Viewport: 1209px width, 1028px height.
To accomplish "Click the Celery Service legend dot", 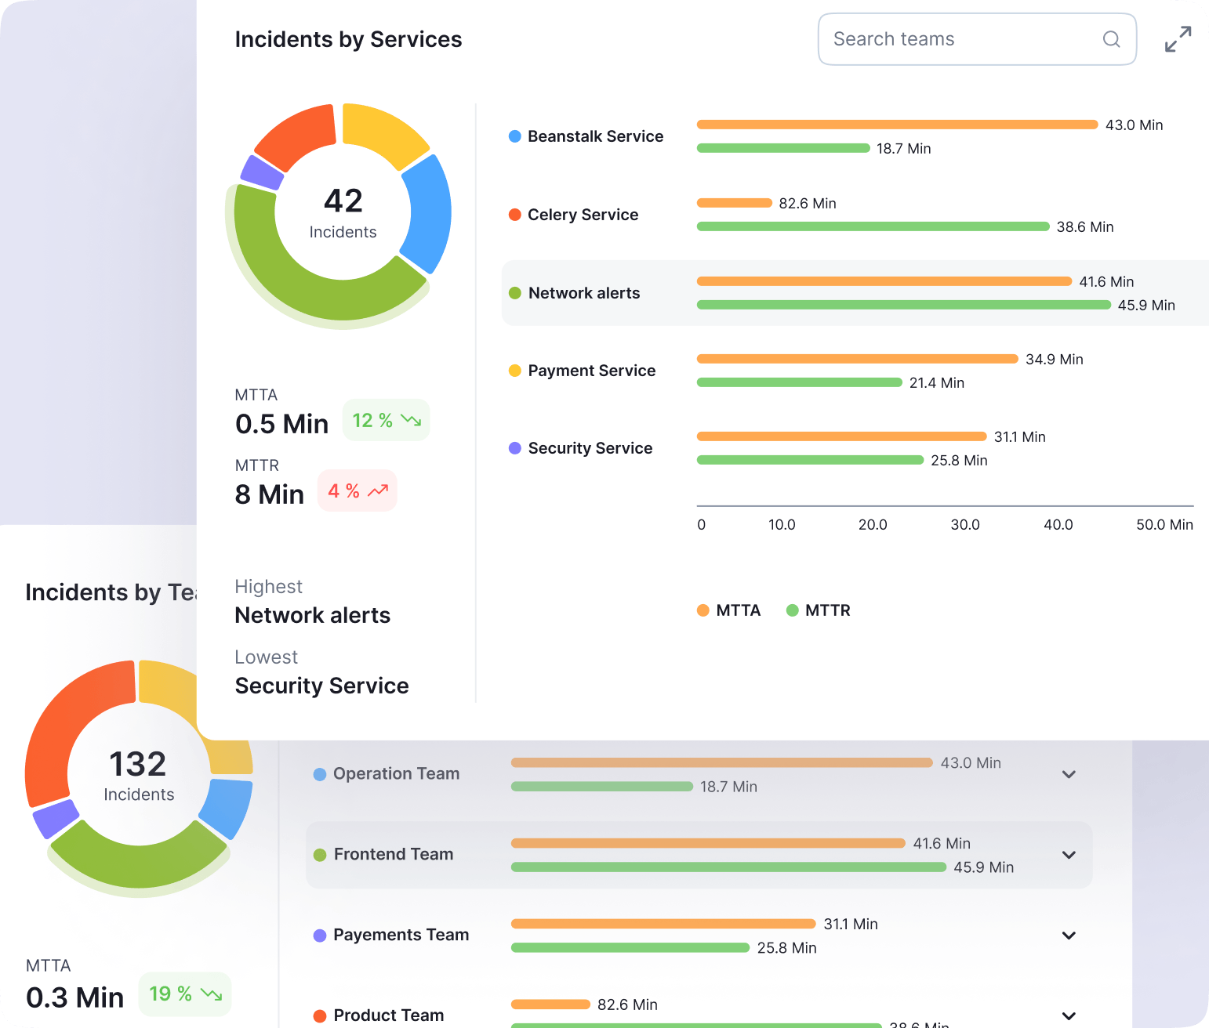I will tap(514, 214).
